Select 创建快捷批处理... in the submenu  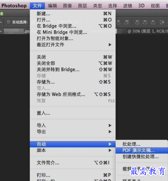coord(142,157)
